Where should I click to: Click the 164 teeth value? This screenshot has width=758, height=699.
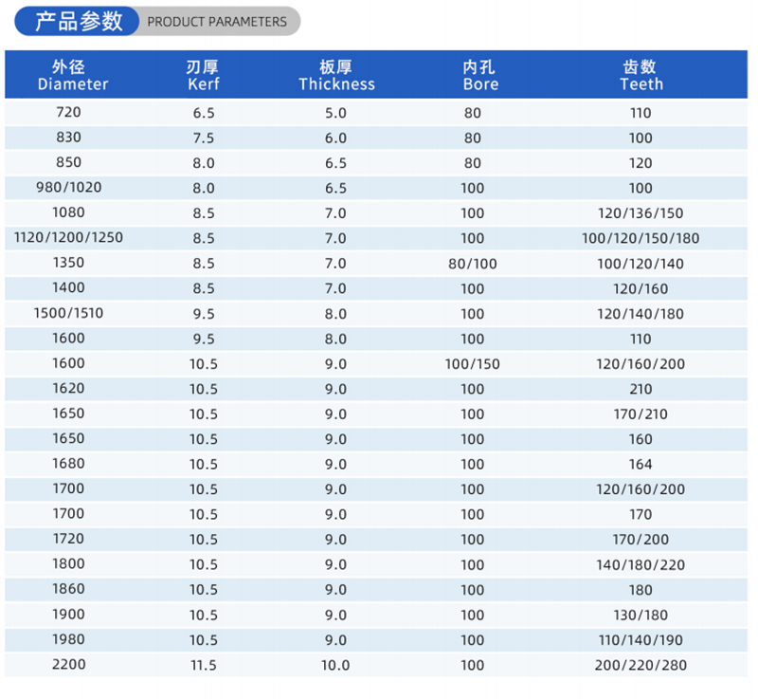[x=641, y=464]
